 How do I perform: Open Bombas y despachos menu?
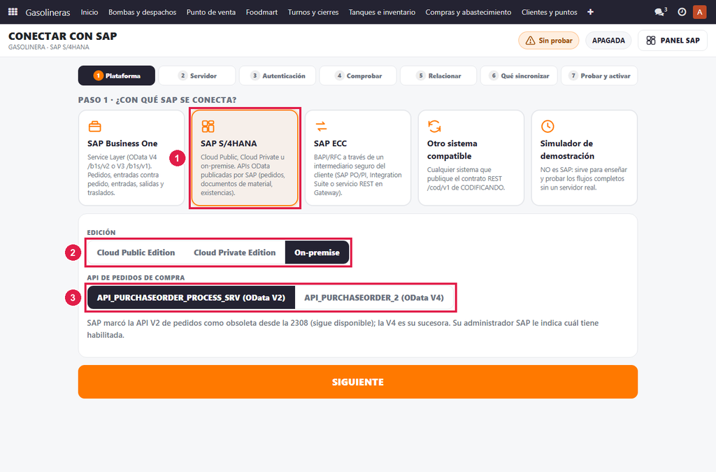point(143,12)
